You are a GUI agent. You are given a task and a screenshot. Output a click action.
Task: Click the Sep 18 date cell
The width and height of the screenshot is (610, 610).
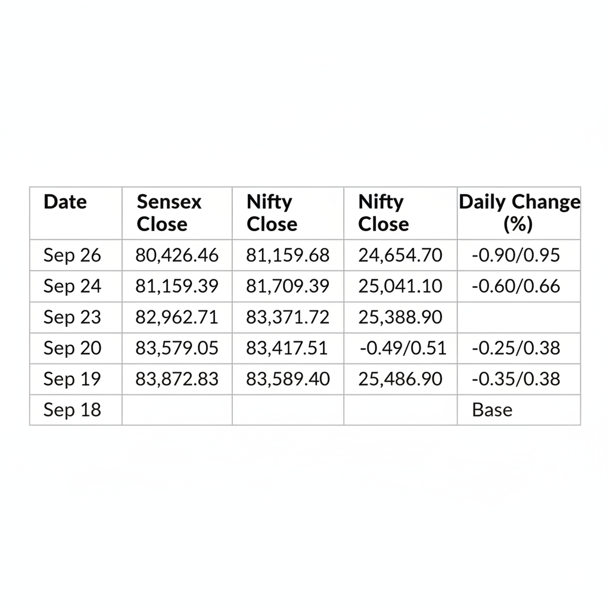tap(72, 410)
